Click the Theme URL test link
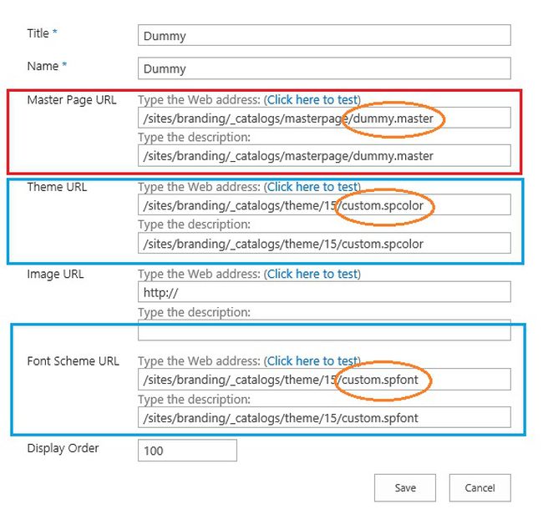 [x=312, y=187]
